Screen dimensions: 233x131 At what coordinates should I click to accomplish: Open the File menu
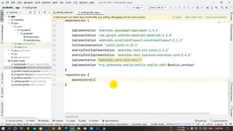click(x=7, y=3)
